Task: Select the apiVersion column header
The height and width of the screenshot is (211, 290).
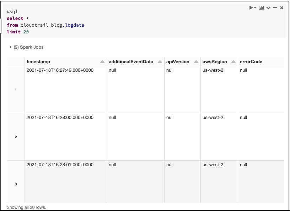Action: tap(178, 61)
